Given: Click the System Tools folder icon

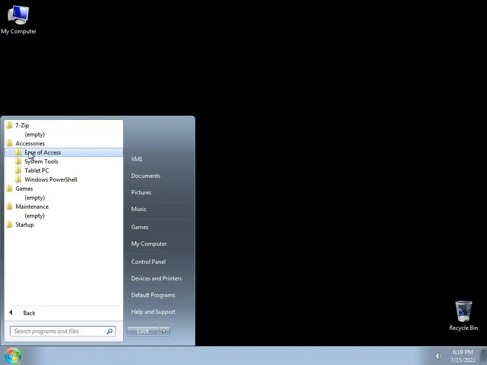Looking at the screenshot, I should point(19,161).
